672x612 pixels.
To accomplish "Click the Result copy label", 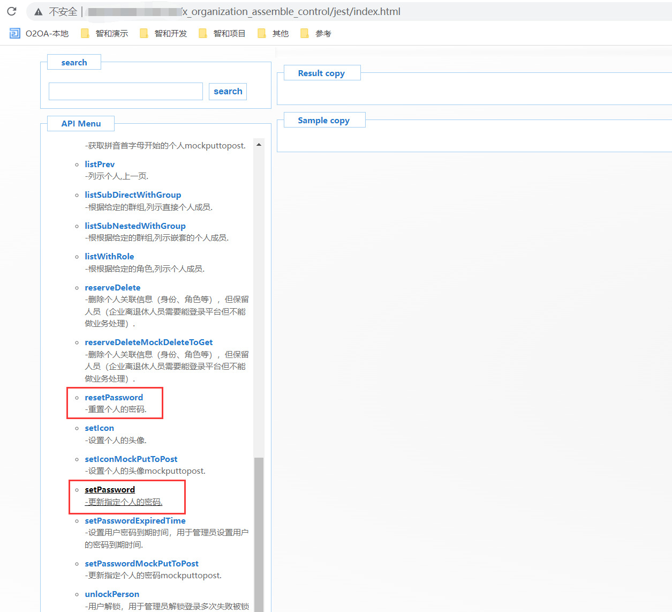I will pyautogui.click(x=321, y=73).
